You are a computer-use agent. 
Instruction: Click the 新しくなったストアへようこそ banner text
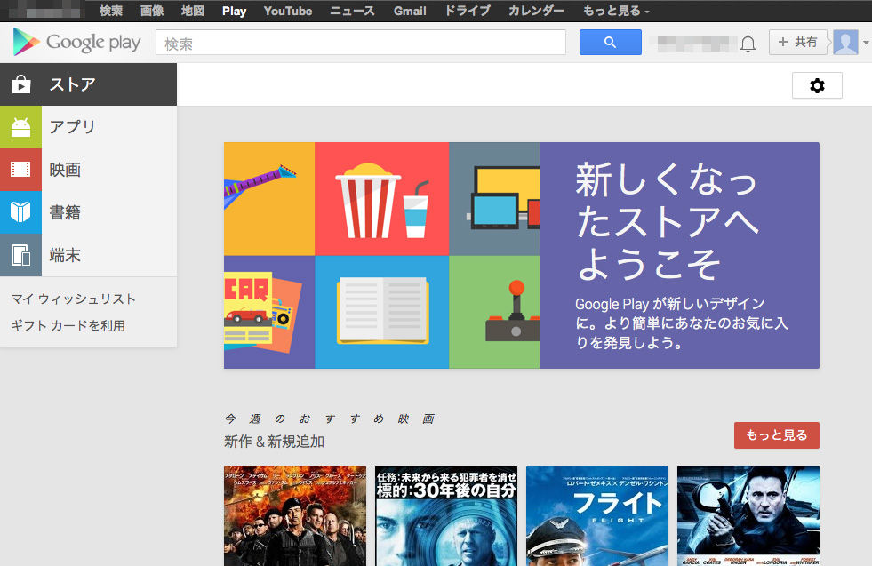tap(667, 221)
